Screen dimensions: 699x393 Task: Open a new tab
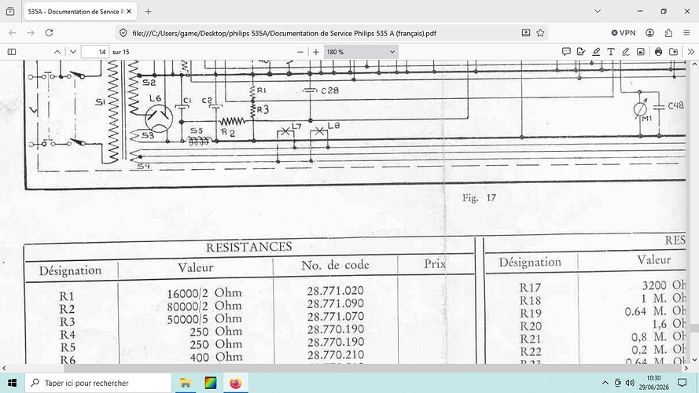click(148, 12)
